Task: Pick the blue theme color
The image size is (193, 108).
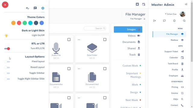Action: [42, 23]
